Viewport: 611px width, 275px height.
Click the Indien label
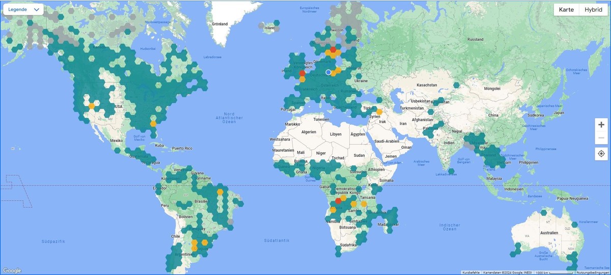click(x=449, y=143)
